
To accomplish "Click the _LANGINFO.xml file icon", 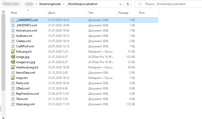I will [13, 20].
